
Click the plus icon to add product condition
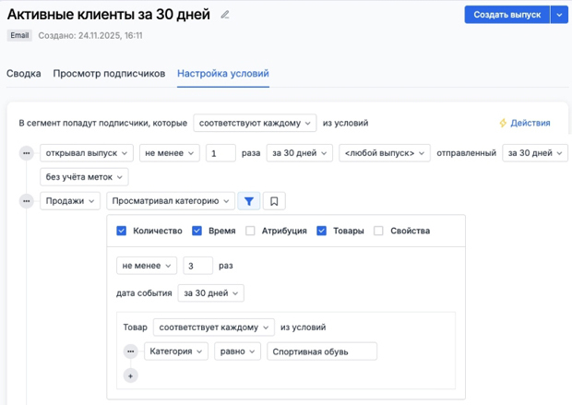tap(131, 375)
